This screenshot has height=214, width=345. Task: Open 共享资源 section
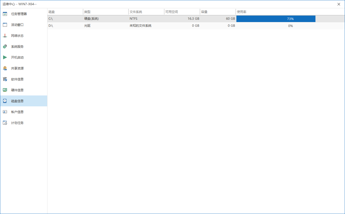coord(24,68)
